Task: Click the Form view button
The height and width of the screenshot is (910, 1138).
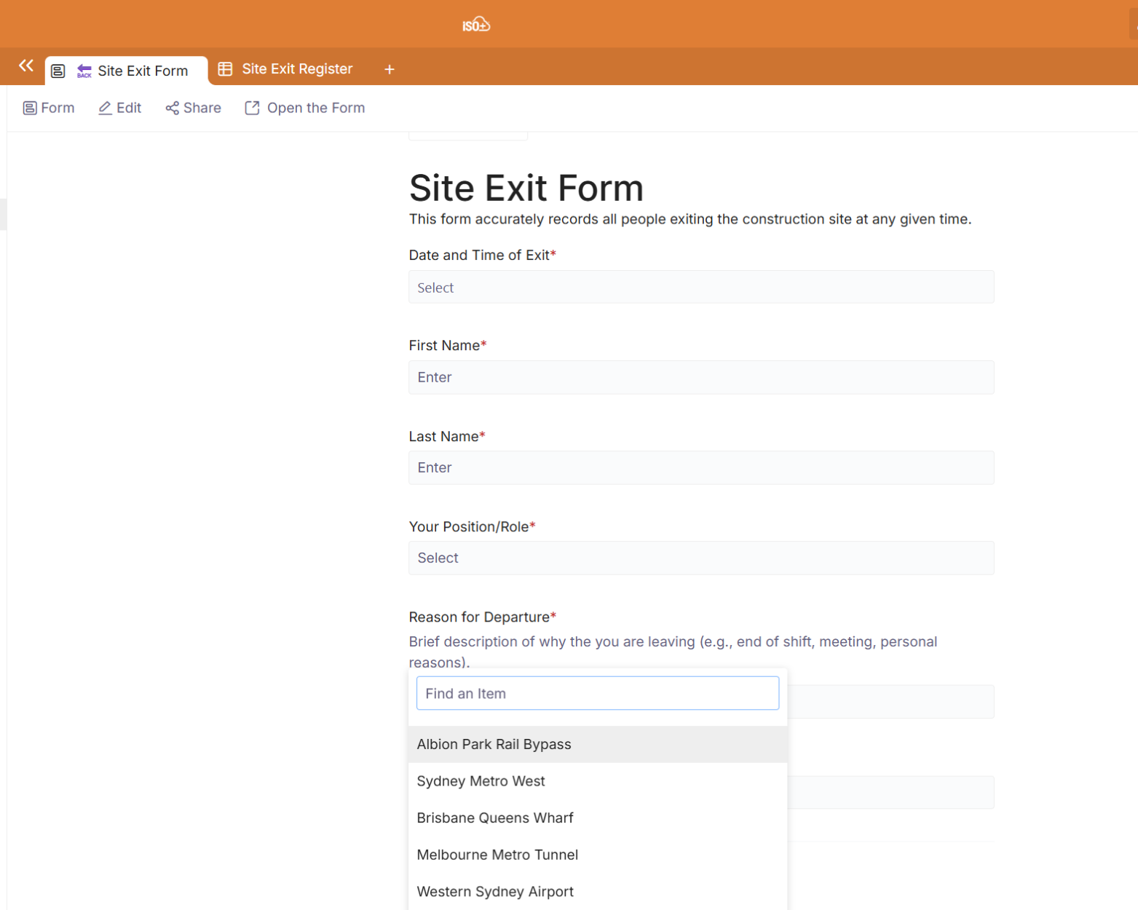Action: [x=49, y=108]
